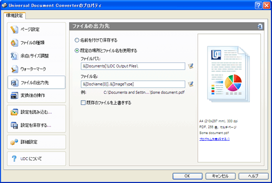Viewport: 272px width, 183px height.
Task: Open the ファイルの種類 section
Action: (x=36, y=43)
